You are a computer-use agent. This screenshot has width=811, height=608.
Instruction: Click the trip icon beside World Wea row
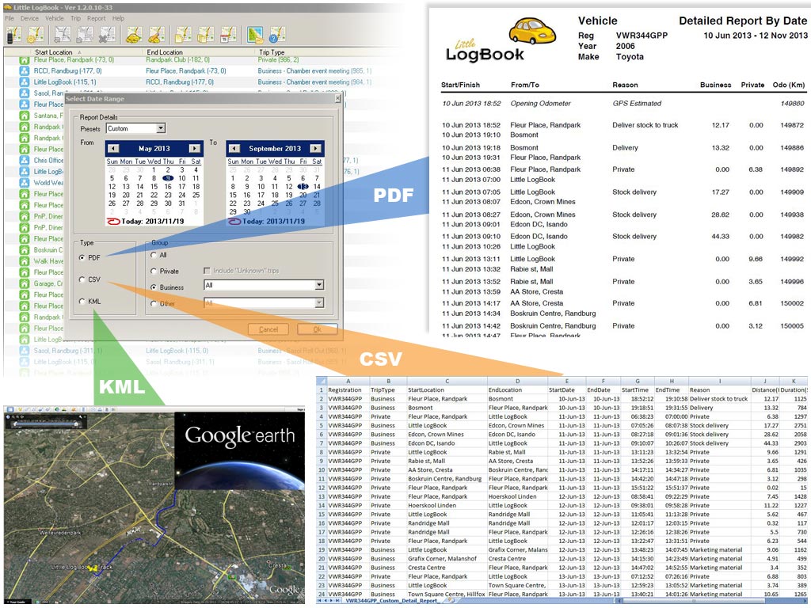[x=25, y=183]
